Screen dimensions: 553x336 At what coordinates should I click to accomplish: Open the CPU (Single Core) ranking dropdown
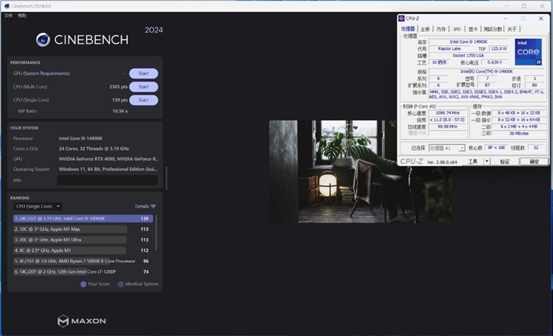click(38, 206)
